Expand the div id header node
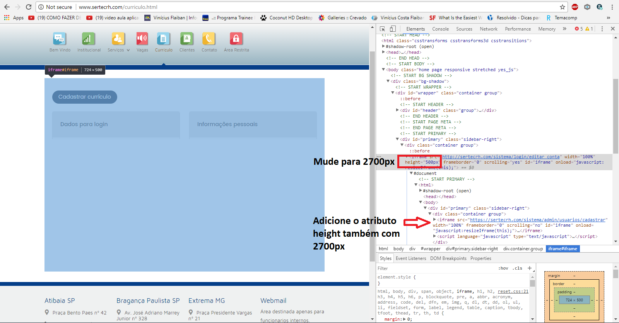Viewport: 619px width, 323px height. (x=398, y=110)
